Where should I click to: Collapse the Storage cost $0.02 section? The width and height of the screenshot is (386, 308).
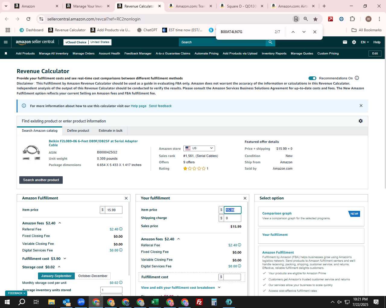[59, 267]
